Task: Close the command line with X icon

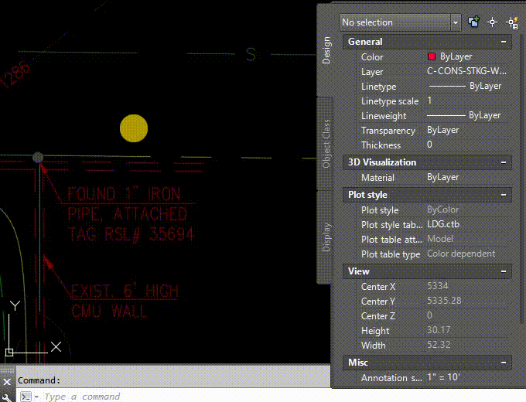Action: click(x=7, y=382)
